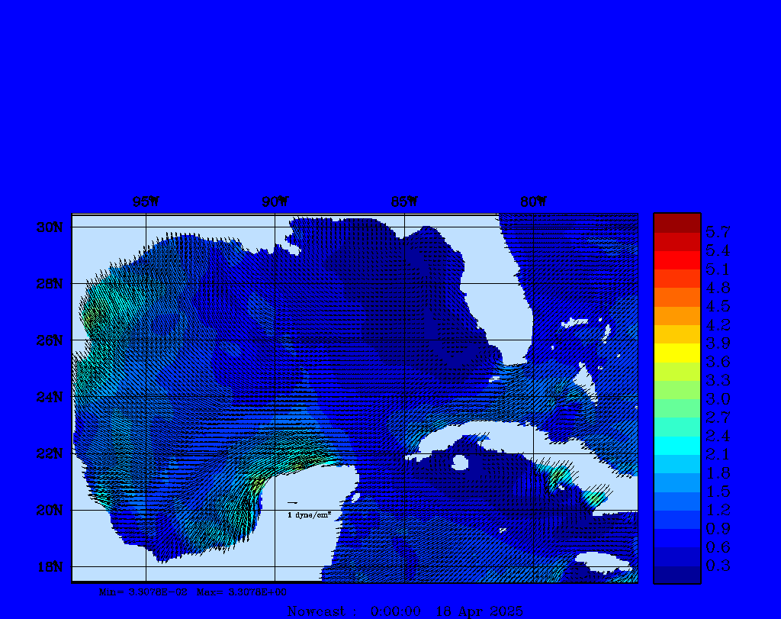
Task: Click the 95W longitude label
Action: point(145,202)
